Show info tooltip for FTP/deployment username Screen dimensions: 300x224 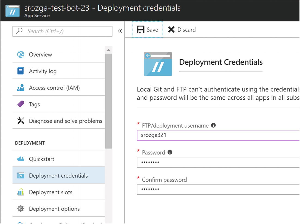213,125
